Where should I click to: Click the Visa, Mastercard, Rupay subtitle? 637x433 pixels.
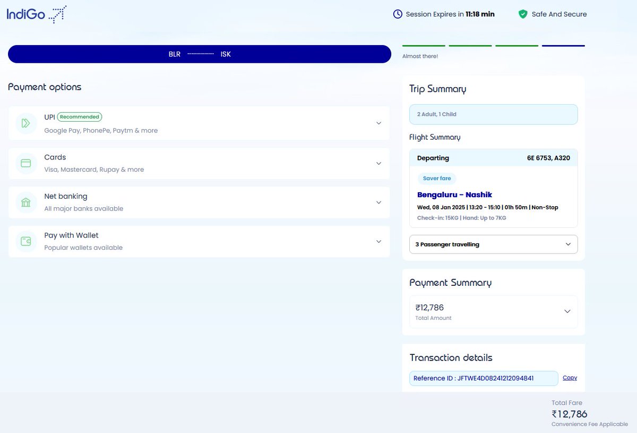(x=94, y=170)
